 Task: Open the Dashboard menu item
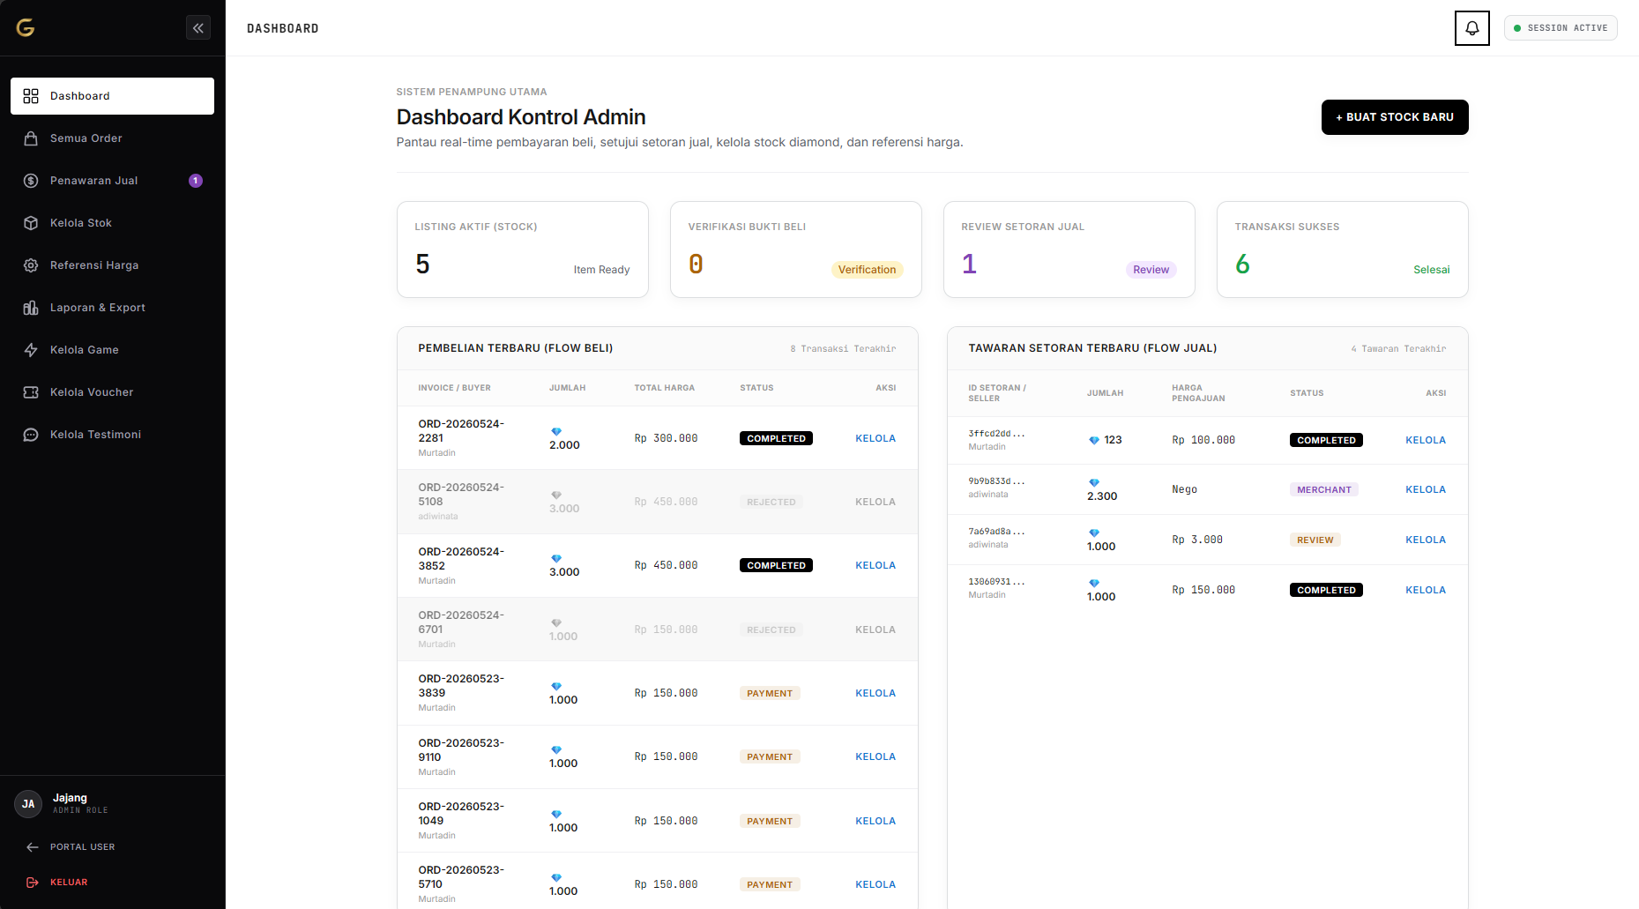pyautogui.click(x=112, y=96)
